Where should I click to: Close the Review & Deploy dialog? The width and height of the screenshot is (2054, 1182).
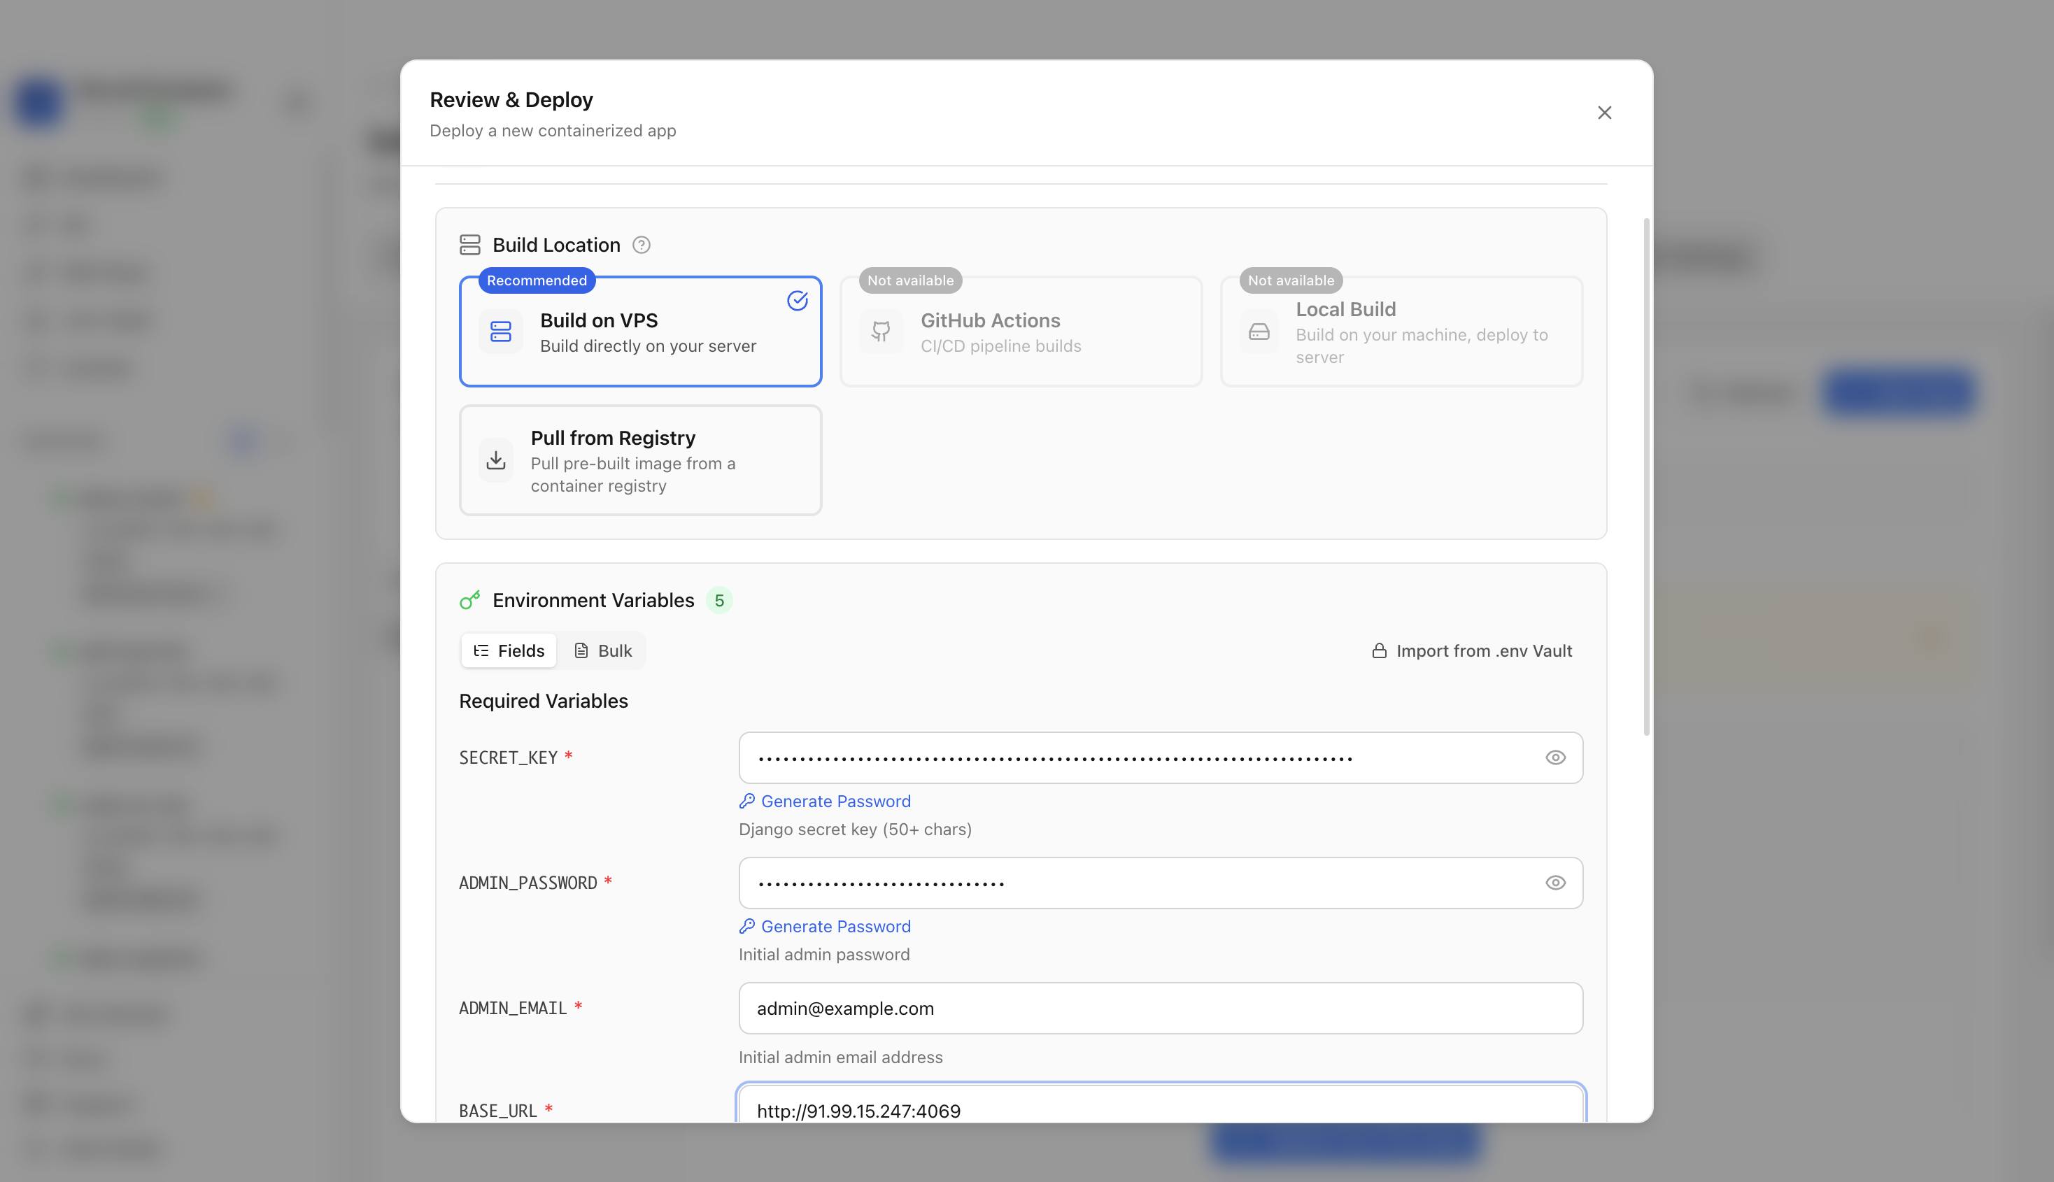tap(1603, 113)
